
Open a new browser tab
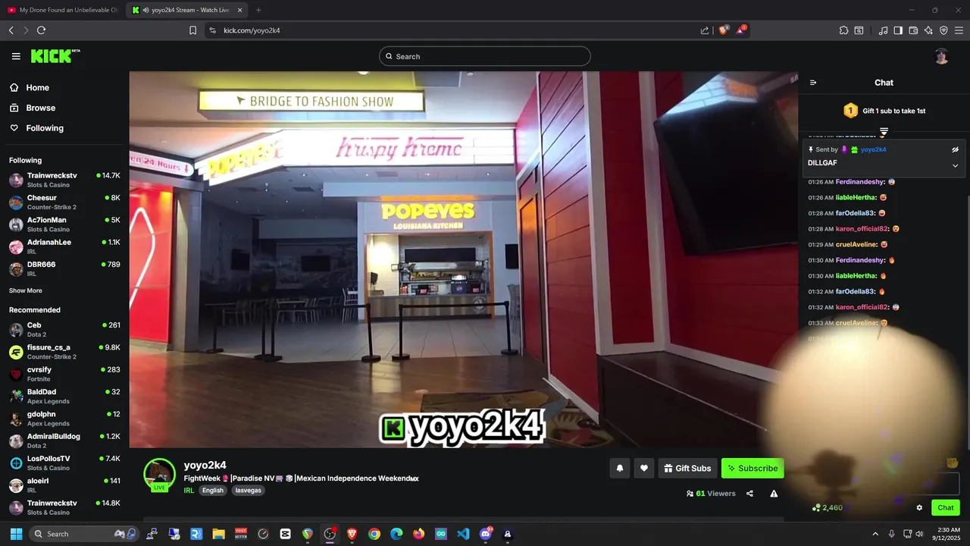[258, 10]
